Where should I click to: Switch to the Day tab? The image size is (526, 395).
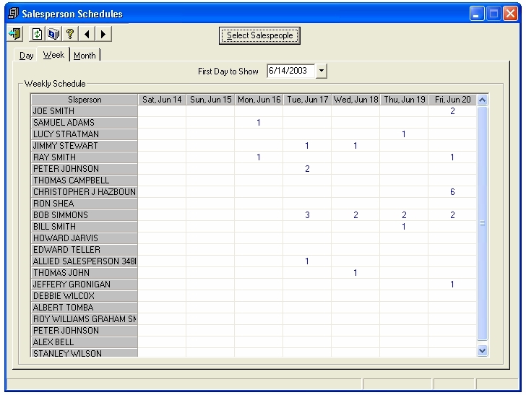click(26, 56)
